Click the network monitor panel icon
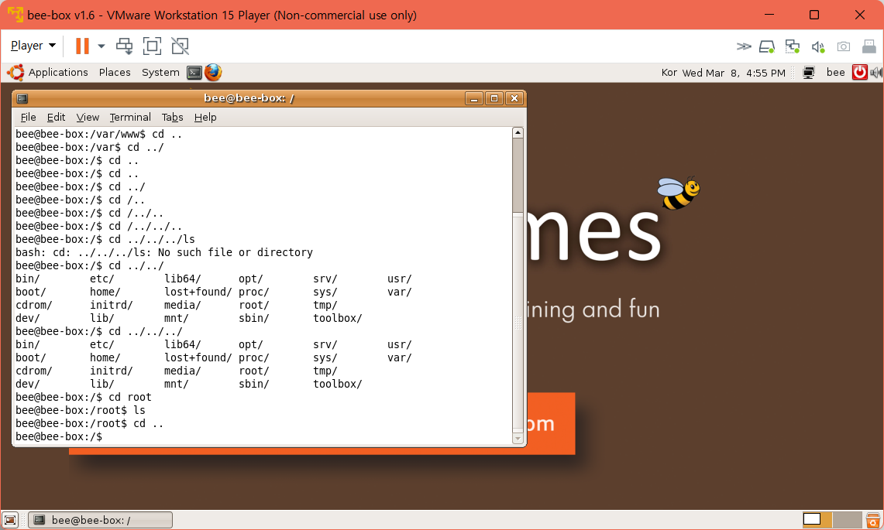 coord(809,73)
